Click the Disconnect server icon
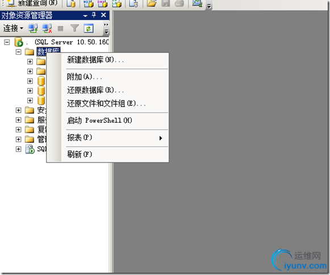This screenshot has width=330, height=275. click(x=47, y=28)
